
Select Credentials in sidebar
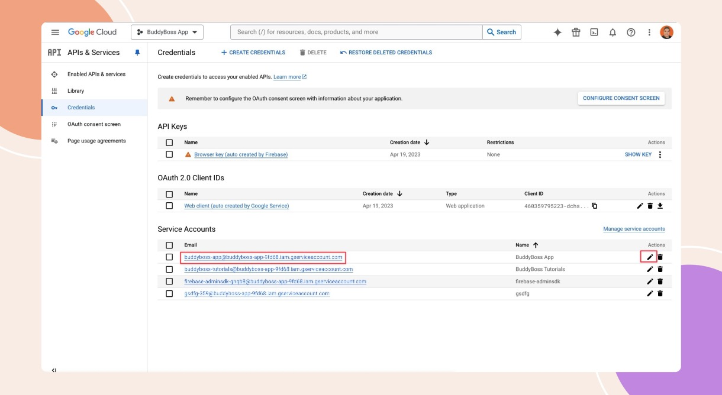click(95, 108)
